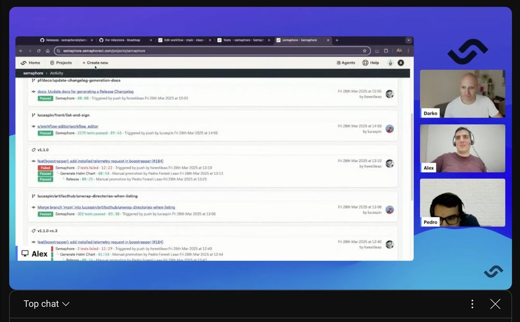Open the dark user account circle
Image resolution: width=520 pixels, height=322 pixels.
click(401, 62)
